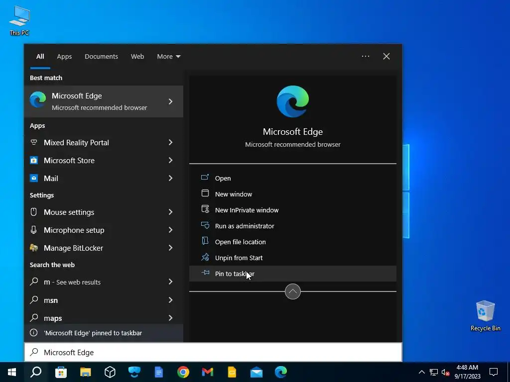Launch Microsoft Edge from the taskbar
The width and height of the screenshot is (510, 382).
coord(281,372)
